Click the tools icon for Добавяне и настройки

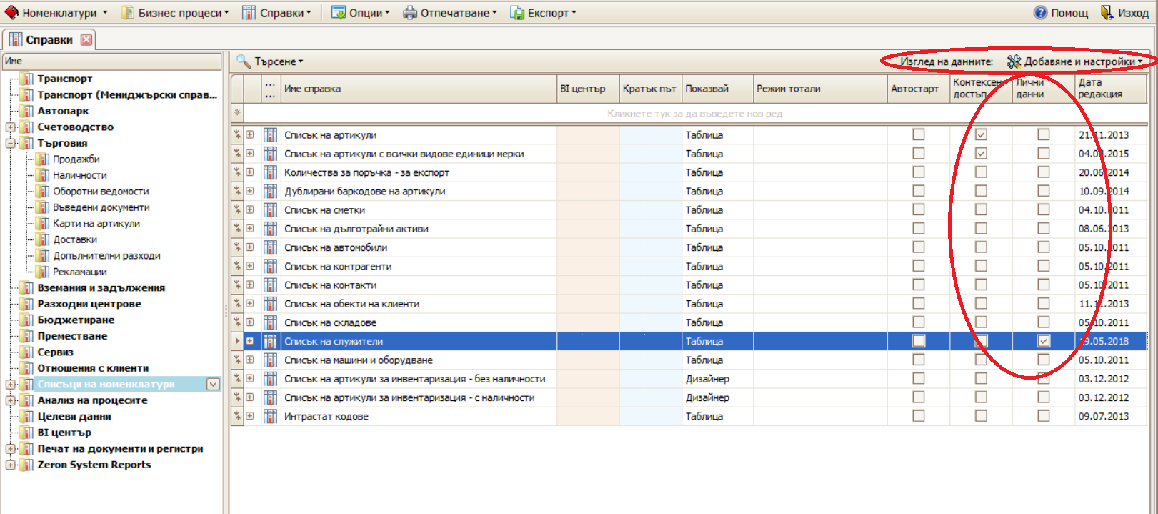tap(1014, 61)
